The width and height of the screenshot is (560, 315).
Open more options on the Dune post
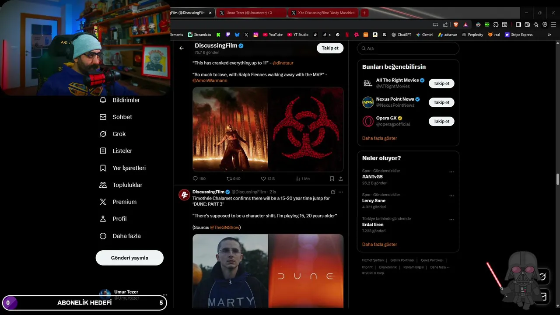[341, 192]
